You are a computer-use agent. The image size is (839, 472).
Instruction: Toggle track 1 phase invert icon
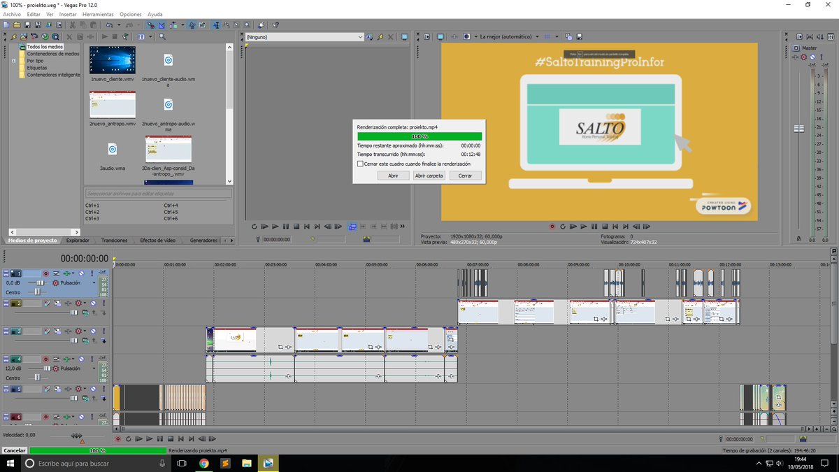click(56, 273)
